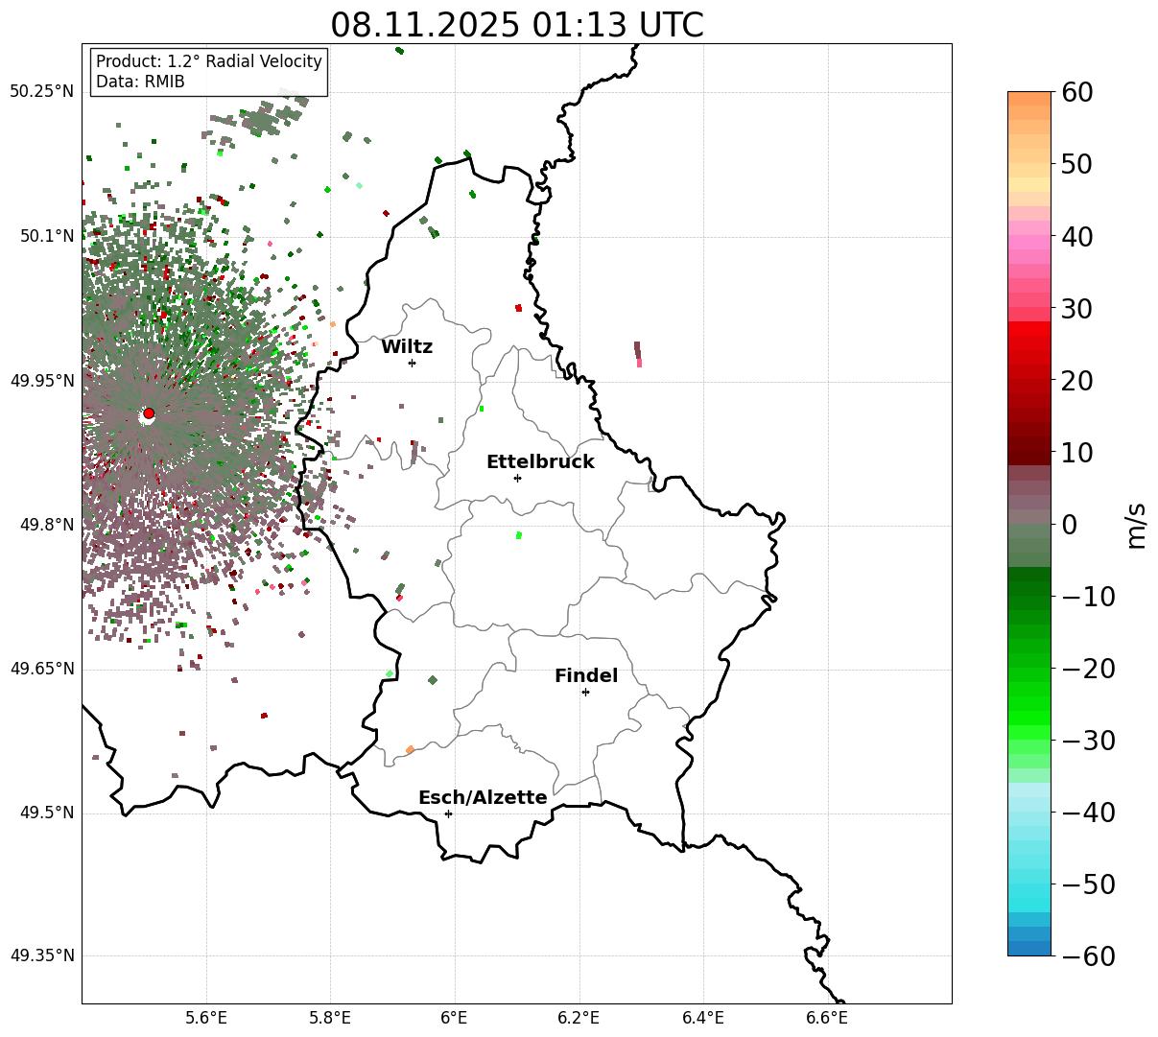
Task: Click the 49.5°N latitude tick label
Action: pos(46,813)
